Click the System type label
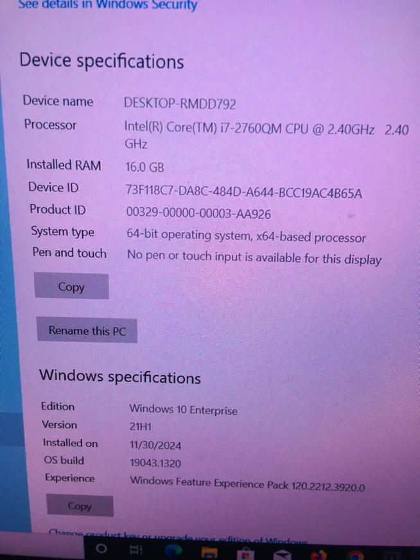 pyautogui.click(x=62, y=232)
